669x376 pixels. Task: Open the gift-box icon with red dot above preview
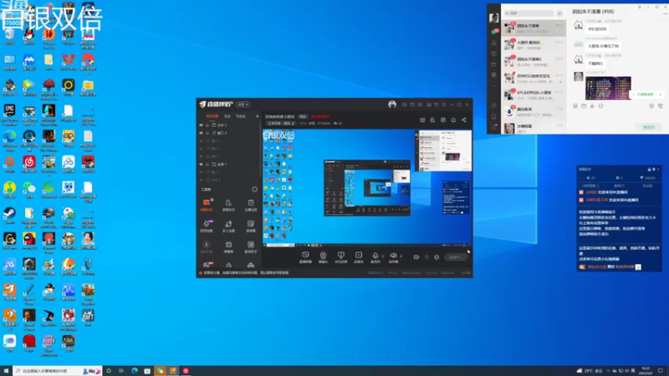pyautogui.click(x=422, y=119)
